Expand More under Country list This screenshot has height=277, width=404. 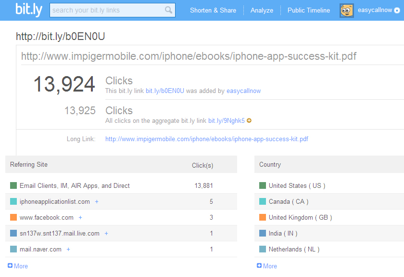[x=267, y=266]
